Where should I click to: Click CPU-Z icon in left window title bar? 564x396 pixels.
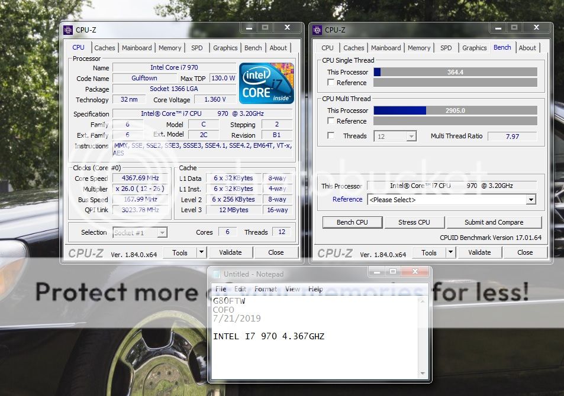[67, 30]
